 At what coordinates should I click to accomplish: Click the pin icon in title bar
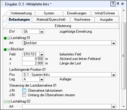tap(118, 4)
